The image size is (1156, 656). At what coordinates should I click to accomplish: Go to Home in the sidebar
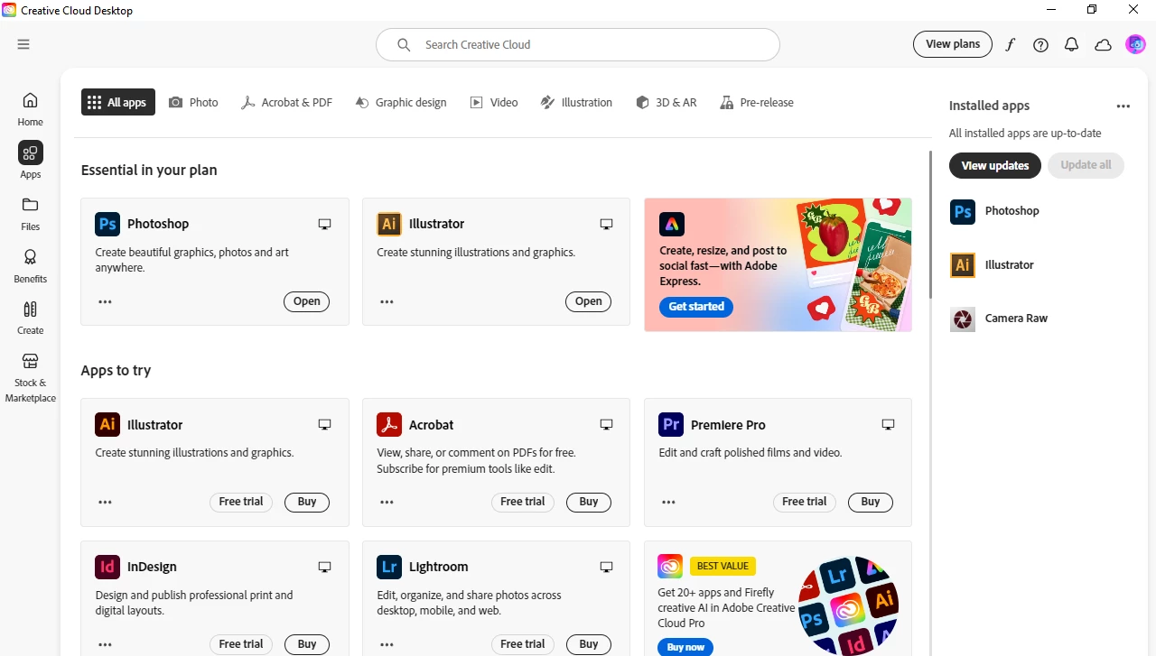coord(30,108)
